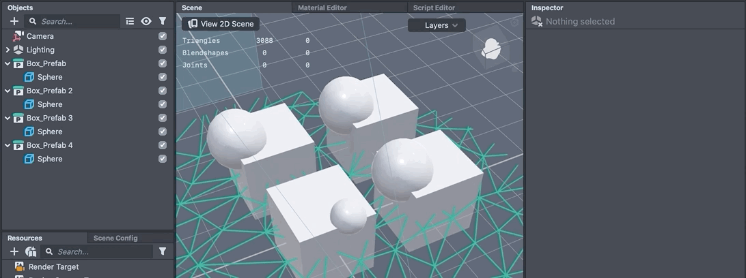
Task: Uncheck the Camera object checkbox
Action: point(163,36)
